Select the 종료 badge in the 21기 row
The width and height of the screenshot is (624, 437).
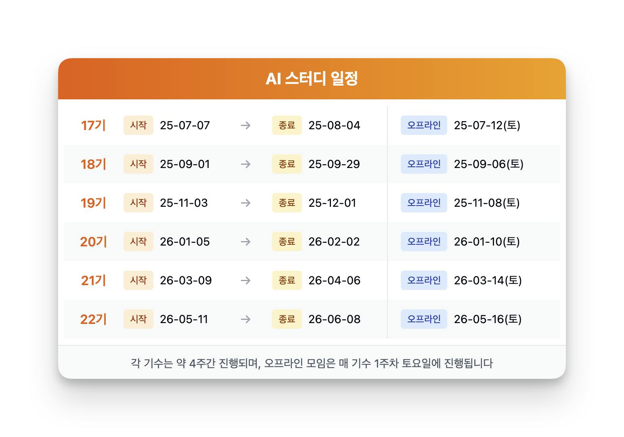(287, 280)
